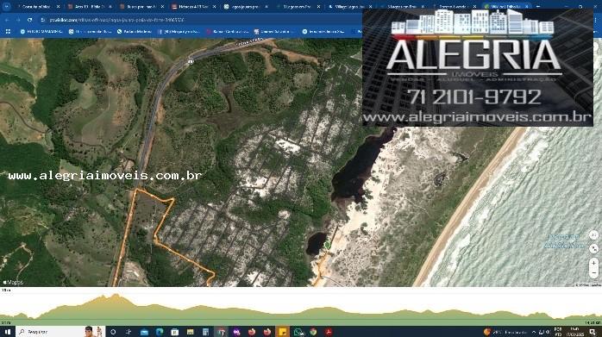Toggle the top round map control button
Screen dimensions: 602x337
[593, 235]
